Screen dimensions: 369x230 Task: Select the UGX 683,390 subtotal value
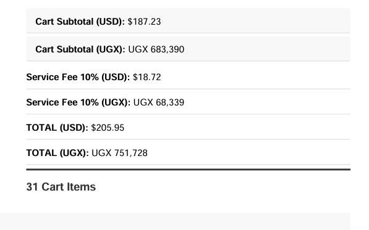coord(156,49)
